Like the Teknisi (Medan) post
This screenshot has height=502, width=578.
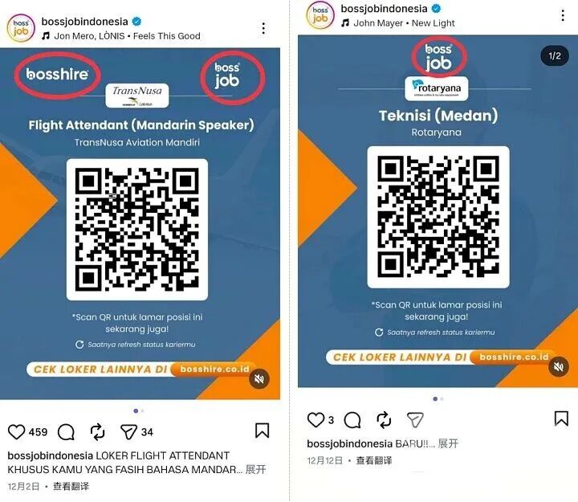click(316, 420)
